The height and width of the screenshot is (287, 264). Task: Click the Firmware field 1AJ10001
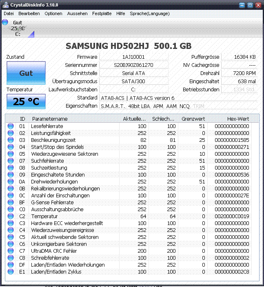pyautogui.click(x=133, y=57)
